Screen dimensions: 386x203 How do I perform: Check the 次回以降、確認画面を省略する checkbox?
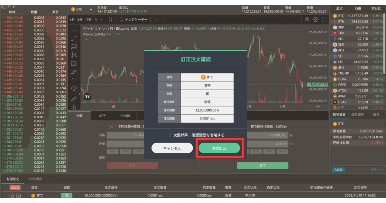pos(169,135)
